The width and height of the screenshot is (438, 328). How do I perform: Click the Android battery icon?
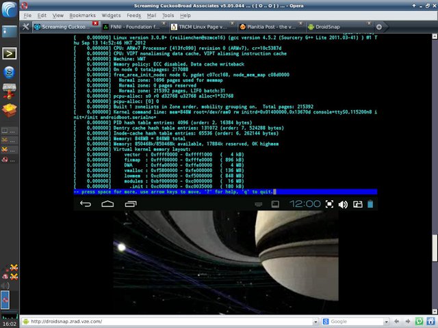pyautogui.click(x=370, y=204)
